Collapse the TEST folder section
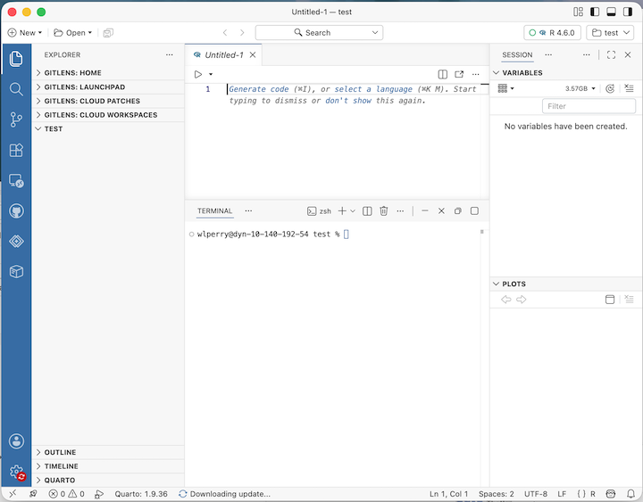Image resolution: width=643 pixels, height=502 pixels. [108, 128]
